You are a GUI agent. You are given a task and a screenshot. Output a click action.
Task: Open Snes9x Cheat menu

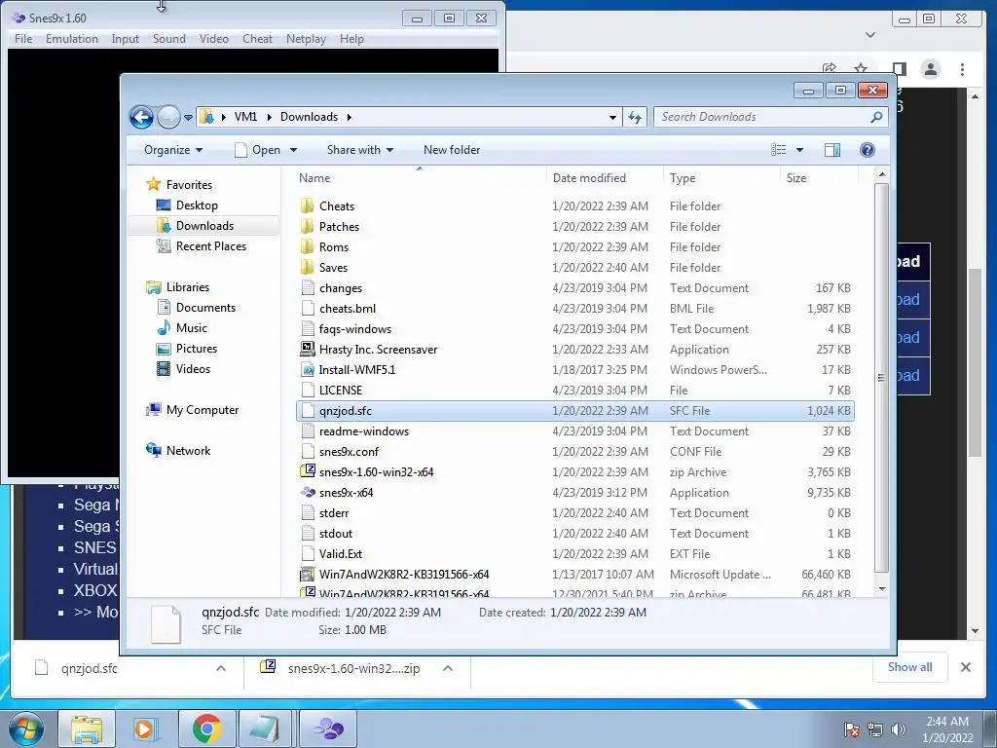(257, 39)
